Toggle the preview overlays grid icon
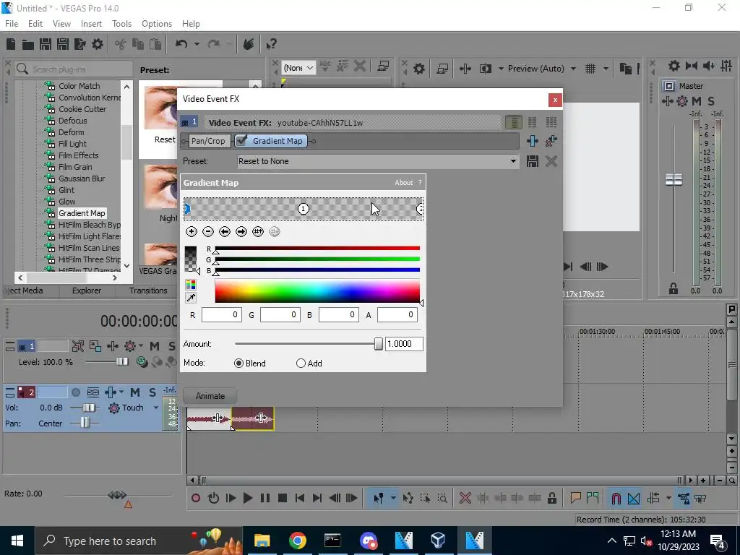The width and height of the screenshot is (740, 555). click(590, 69)
